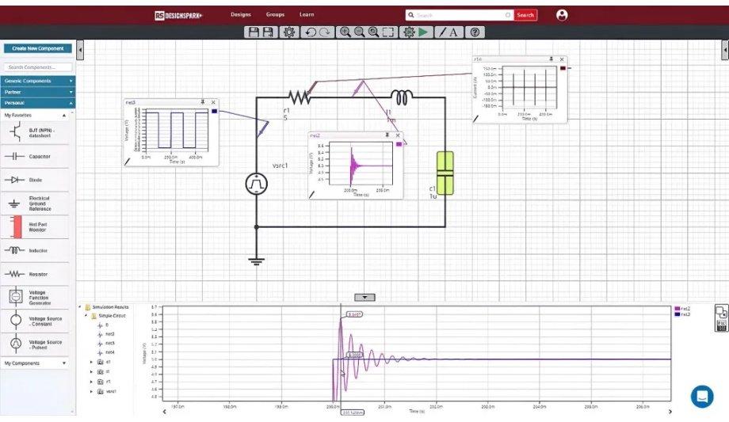Collapse the My Favorites list
The width and height of the screenshot is (729, 422).
point(64,116)
